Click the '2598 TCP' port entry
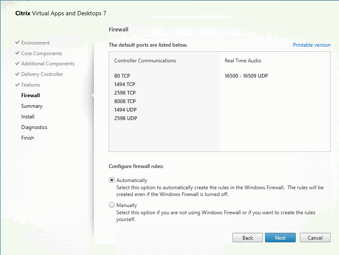 point(125,93)
